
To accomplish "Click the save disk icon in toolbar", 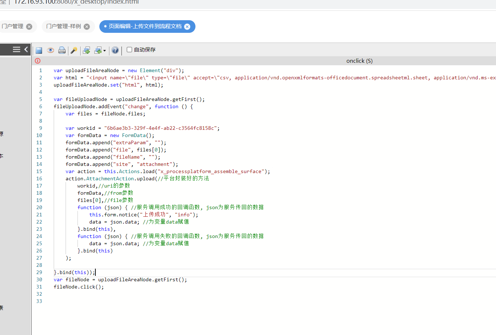I will [x=39, y=50].
